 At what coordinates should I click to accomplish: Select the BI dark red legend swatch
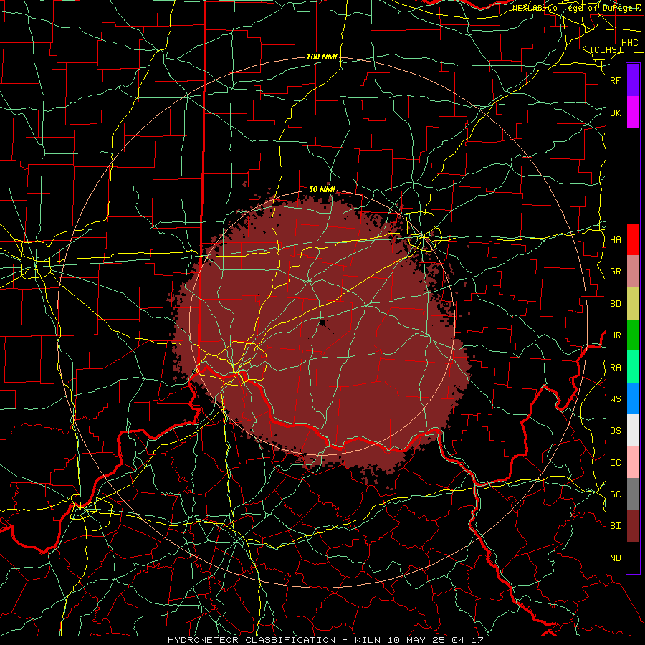[633, 526]
